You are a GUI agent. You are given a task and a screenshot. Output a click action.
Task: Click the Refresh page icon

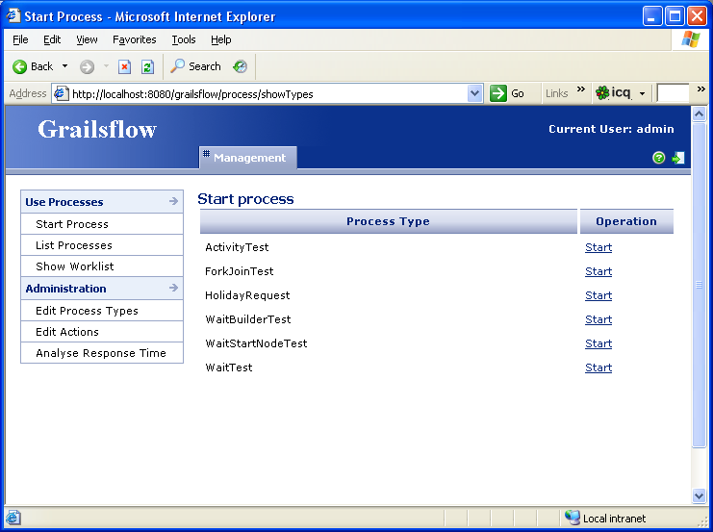tap(147, 66)
